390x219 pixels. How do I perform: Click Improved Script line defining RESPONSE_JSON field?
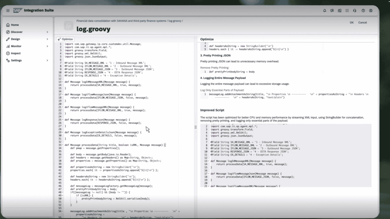pos(249,152)
